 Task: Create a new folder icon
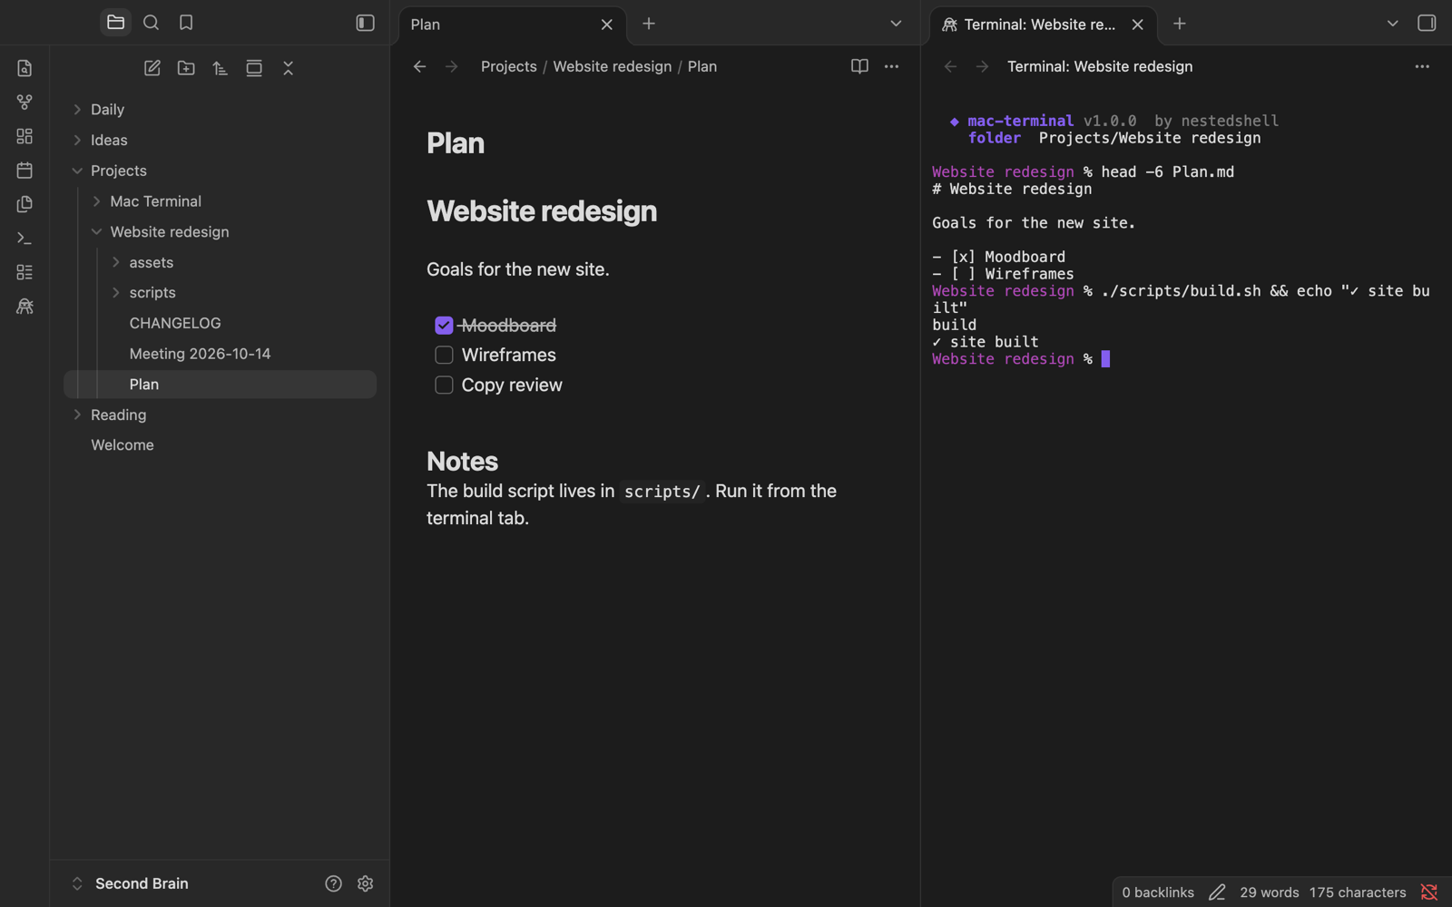(x=186, y=68)
